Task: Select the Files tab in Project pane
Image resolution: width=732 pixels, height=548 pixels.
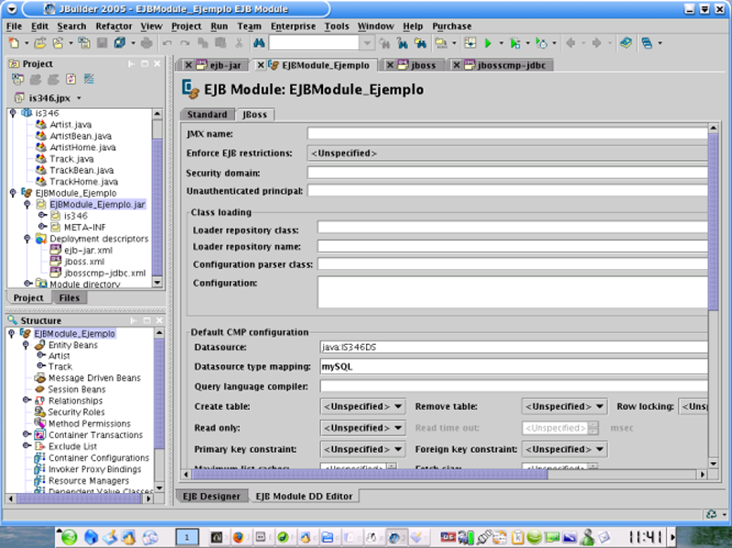Action: click(69, 298)
